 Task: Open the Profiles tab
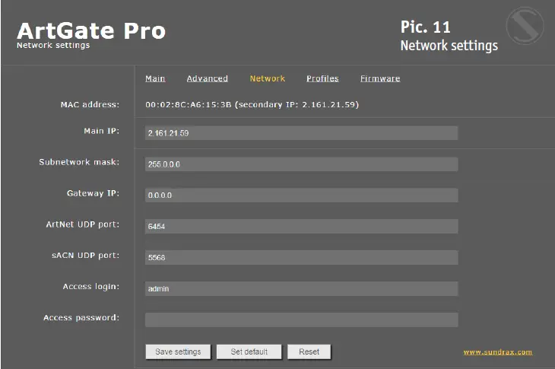point(322,78)
